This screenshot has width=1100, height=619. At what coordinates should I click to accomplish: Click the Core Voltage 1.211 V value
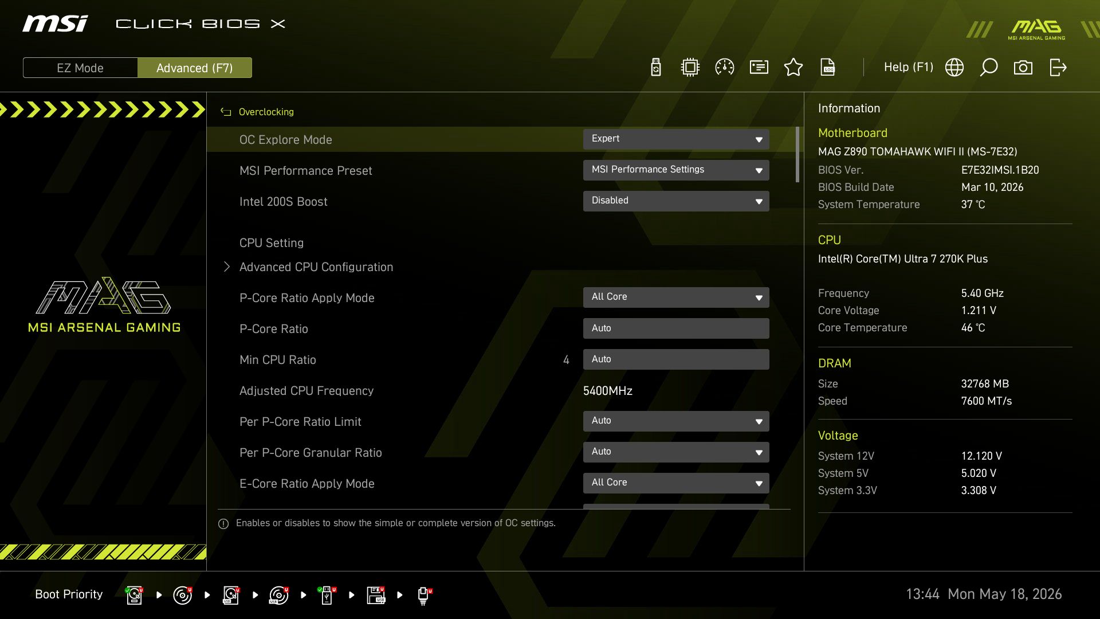coord(979,311)
